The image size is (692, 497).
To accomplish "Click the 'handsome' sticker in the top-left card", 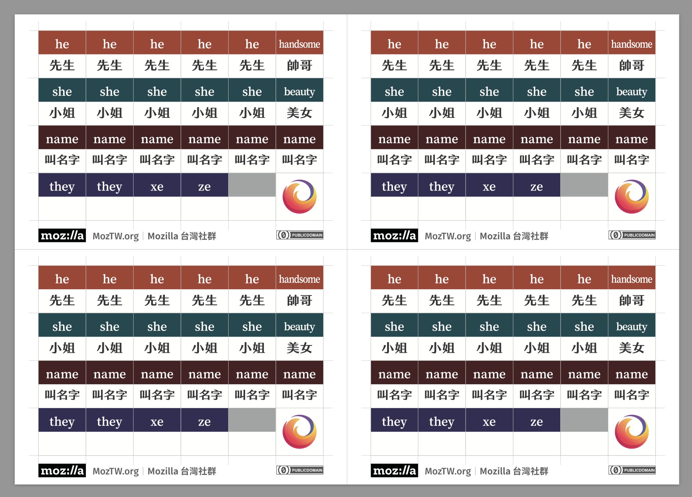I will [x=299, y=44].
